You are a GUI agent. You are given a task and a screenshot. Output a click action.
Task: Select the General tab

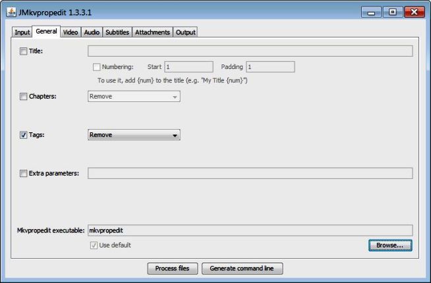[x=46, y=32]
